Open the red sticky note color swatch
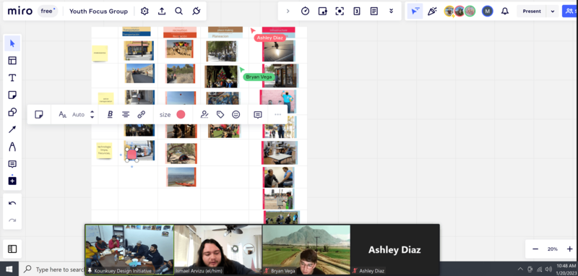The width and height of the screenshot is (578, 276). (181, 115)
